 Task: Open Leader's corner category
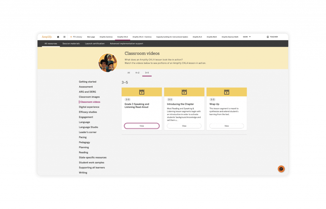pyautogui.click(x=88, y=132)
